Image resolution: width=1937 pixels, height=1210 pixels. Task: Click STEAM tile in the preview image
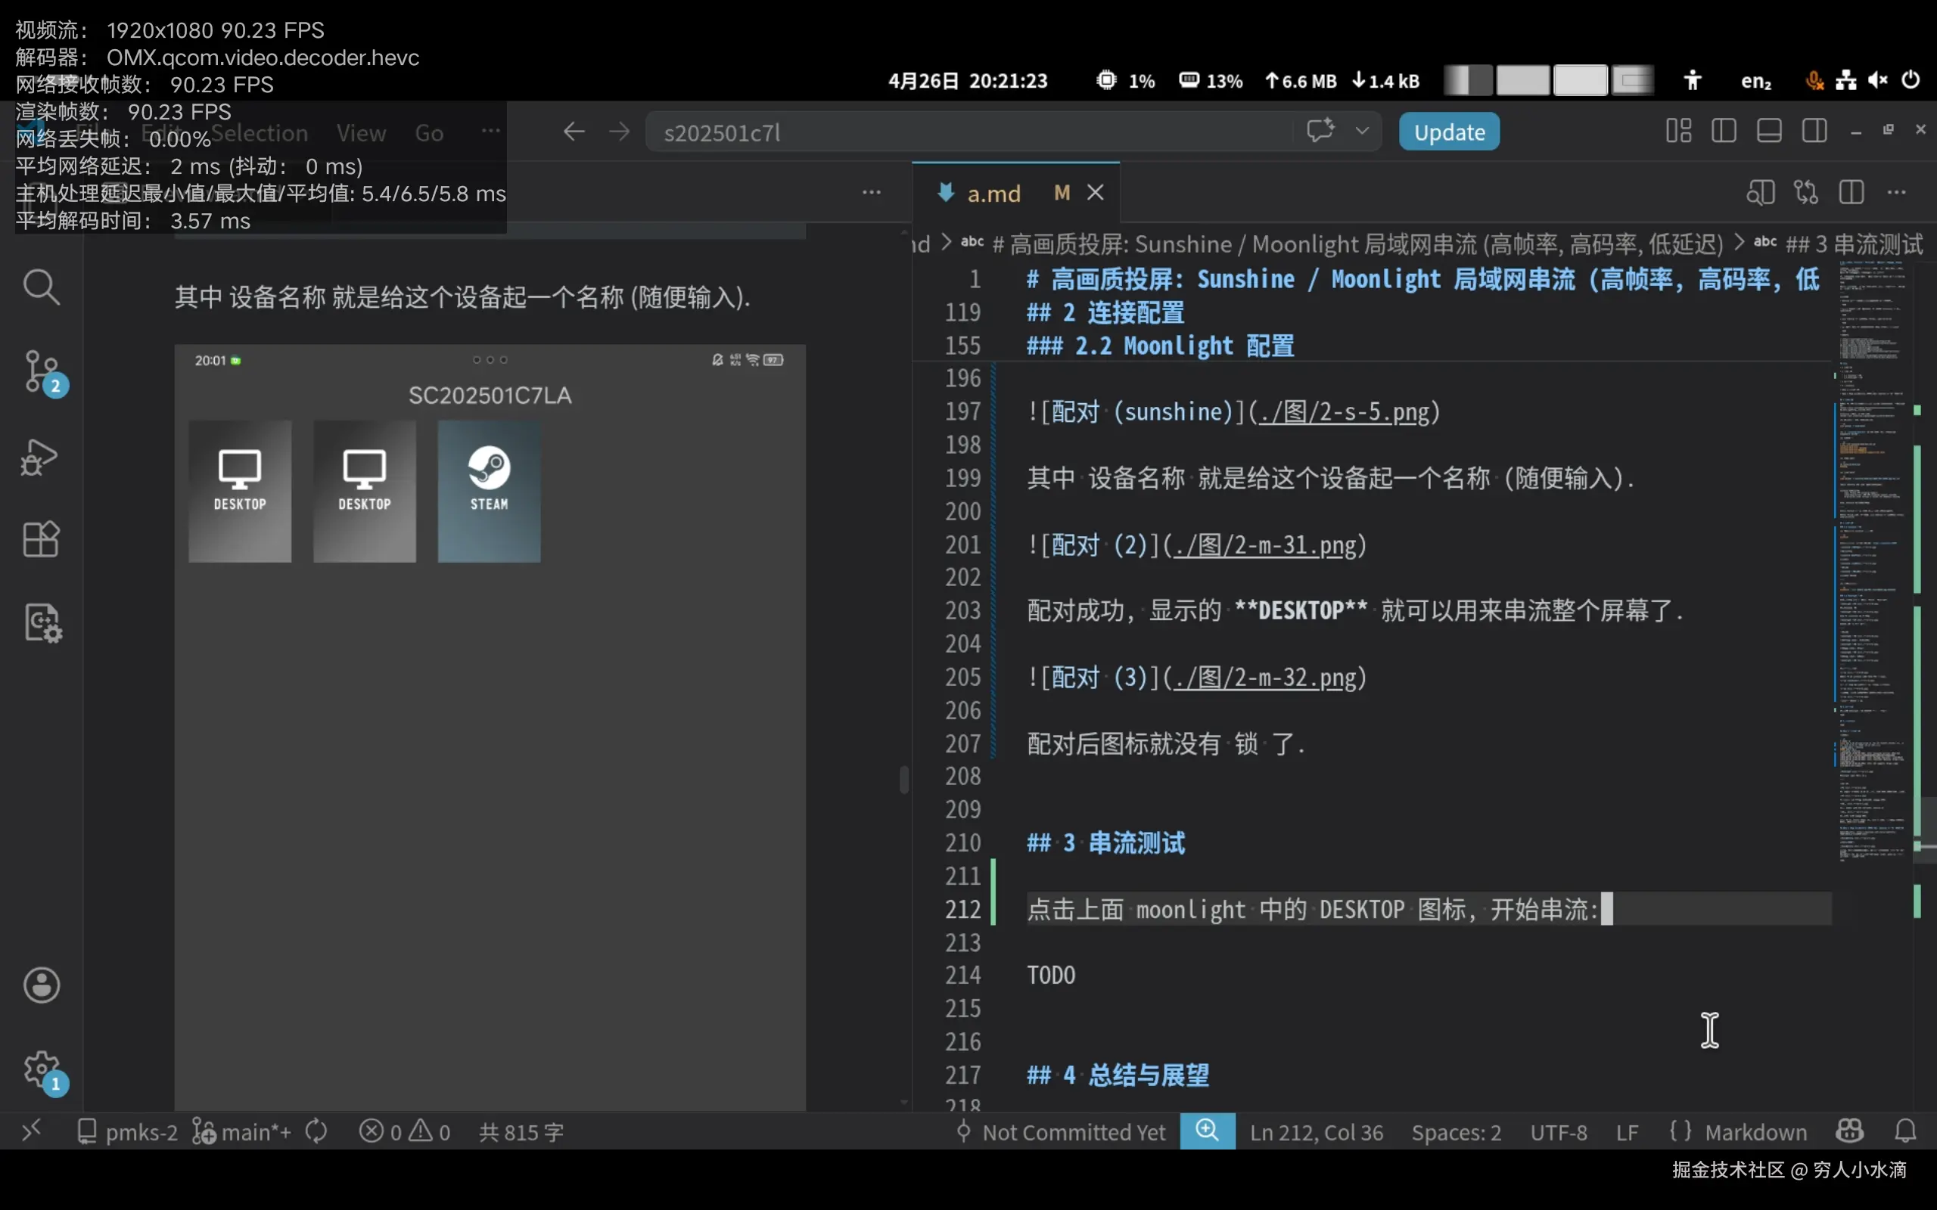[x=489, y=492]
